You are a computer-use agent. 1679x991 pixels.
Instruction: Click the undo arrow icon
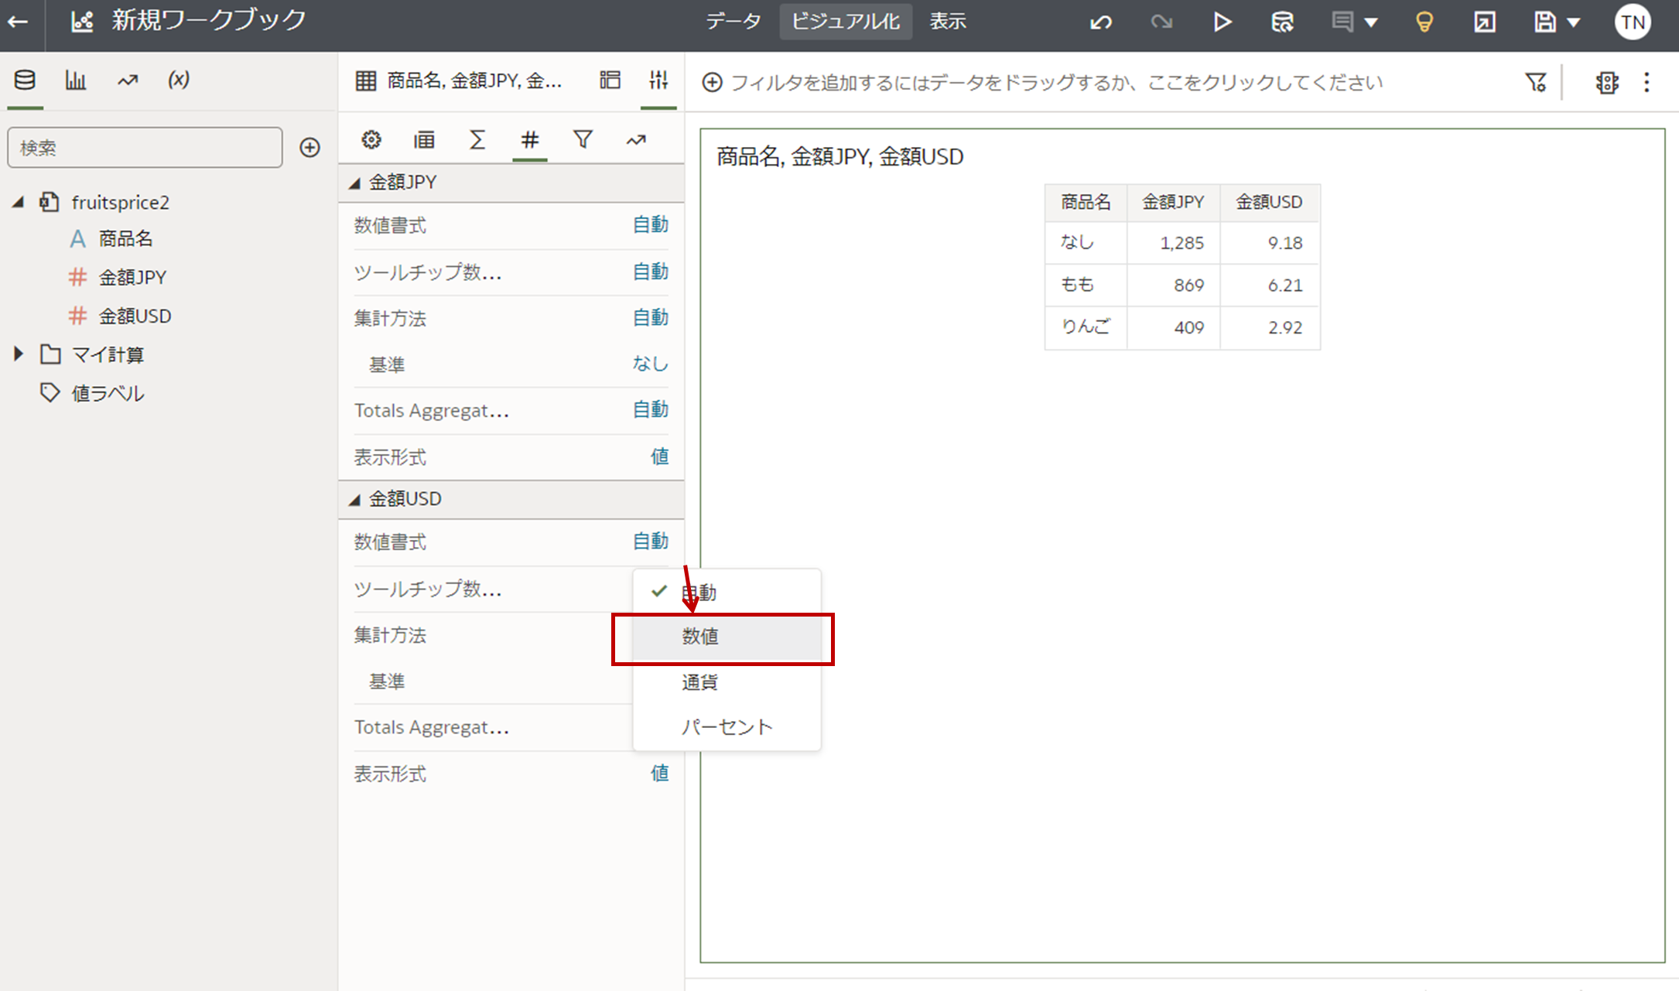coord(1100,22)
